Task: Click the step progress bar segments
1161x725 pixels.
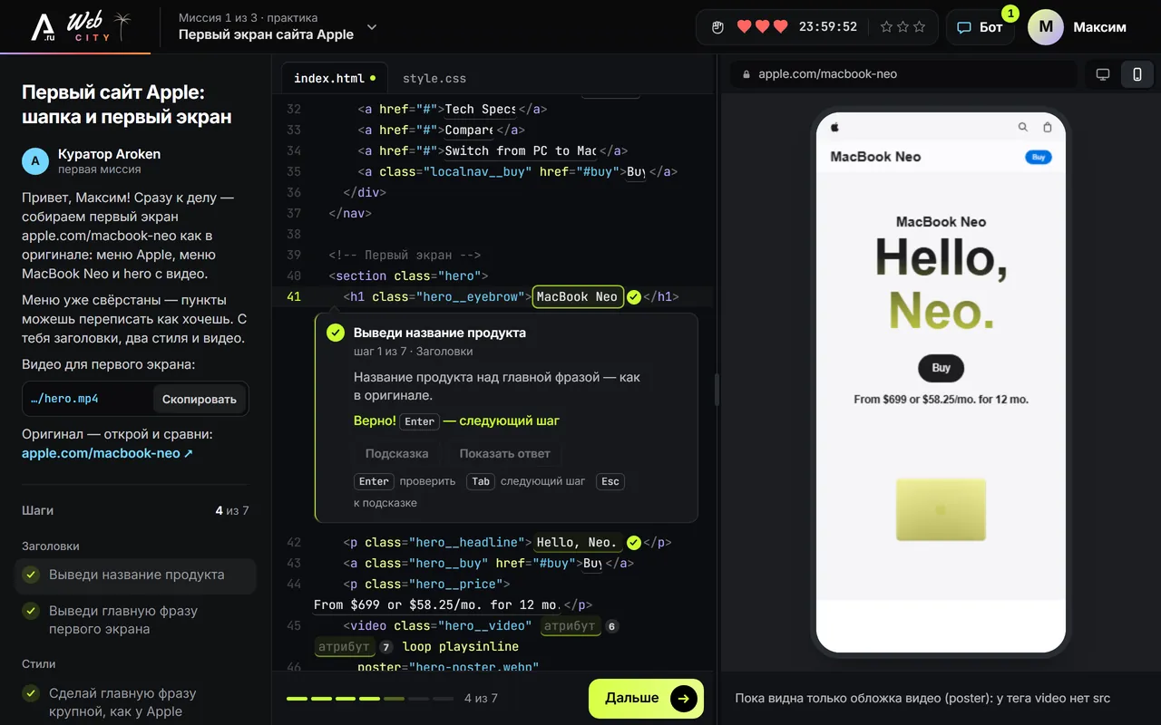Action: coord(370,699)
